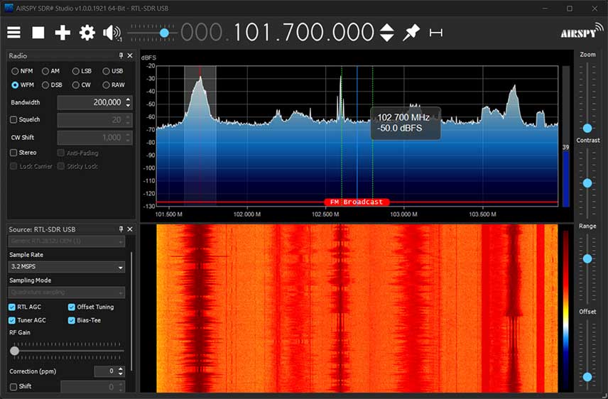
Task: Enable the Squelch checkbox
Action: (x=13, y=119)
